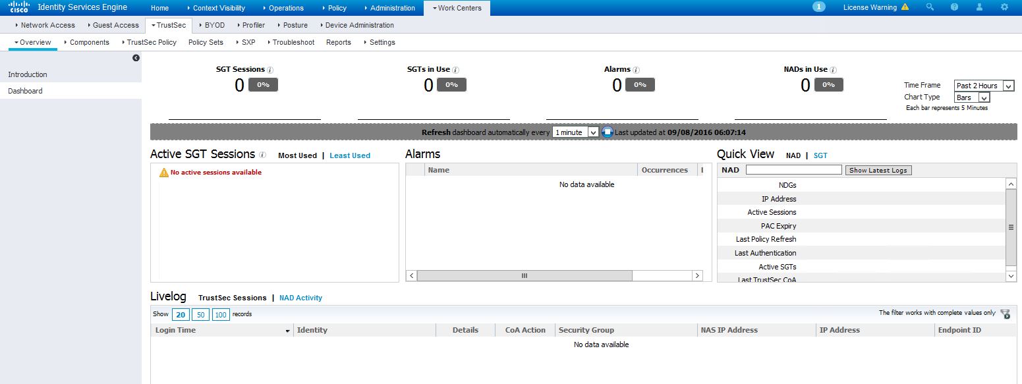This screenshot has height=384, width=1022.
Task: Expand the Troubleshoot submenu
Action: coord(291,42)
